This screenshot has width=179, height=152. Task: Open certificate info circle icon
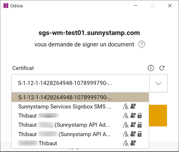[151, 68]
